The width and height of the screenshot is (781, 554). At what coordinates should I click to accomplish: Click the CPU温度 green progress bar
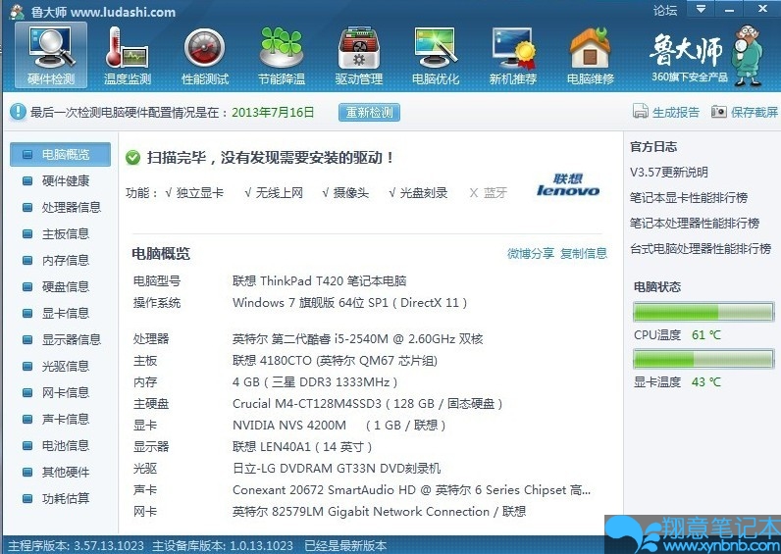point(703,312)
